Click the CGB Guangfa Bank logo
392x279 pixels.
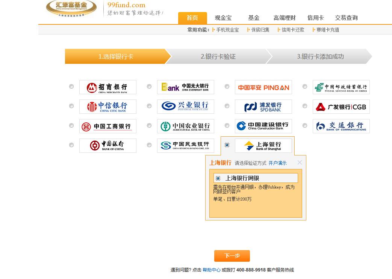point(341,106)
